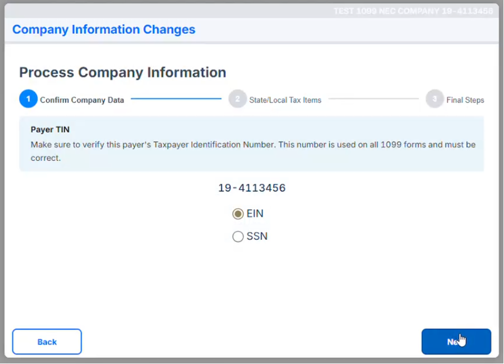Click the blue progress line after step 1
The height and width of the screenshot is (364, 504).
point(176,99)
